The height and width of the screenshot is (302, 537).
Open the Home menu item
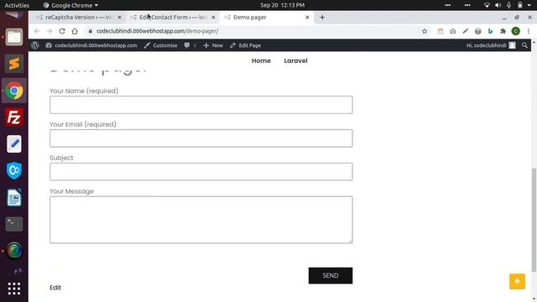point(261,60)
